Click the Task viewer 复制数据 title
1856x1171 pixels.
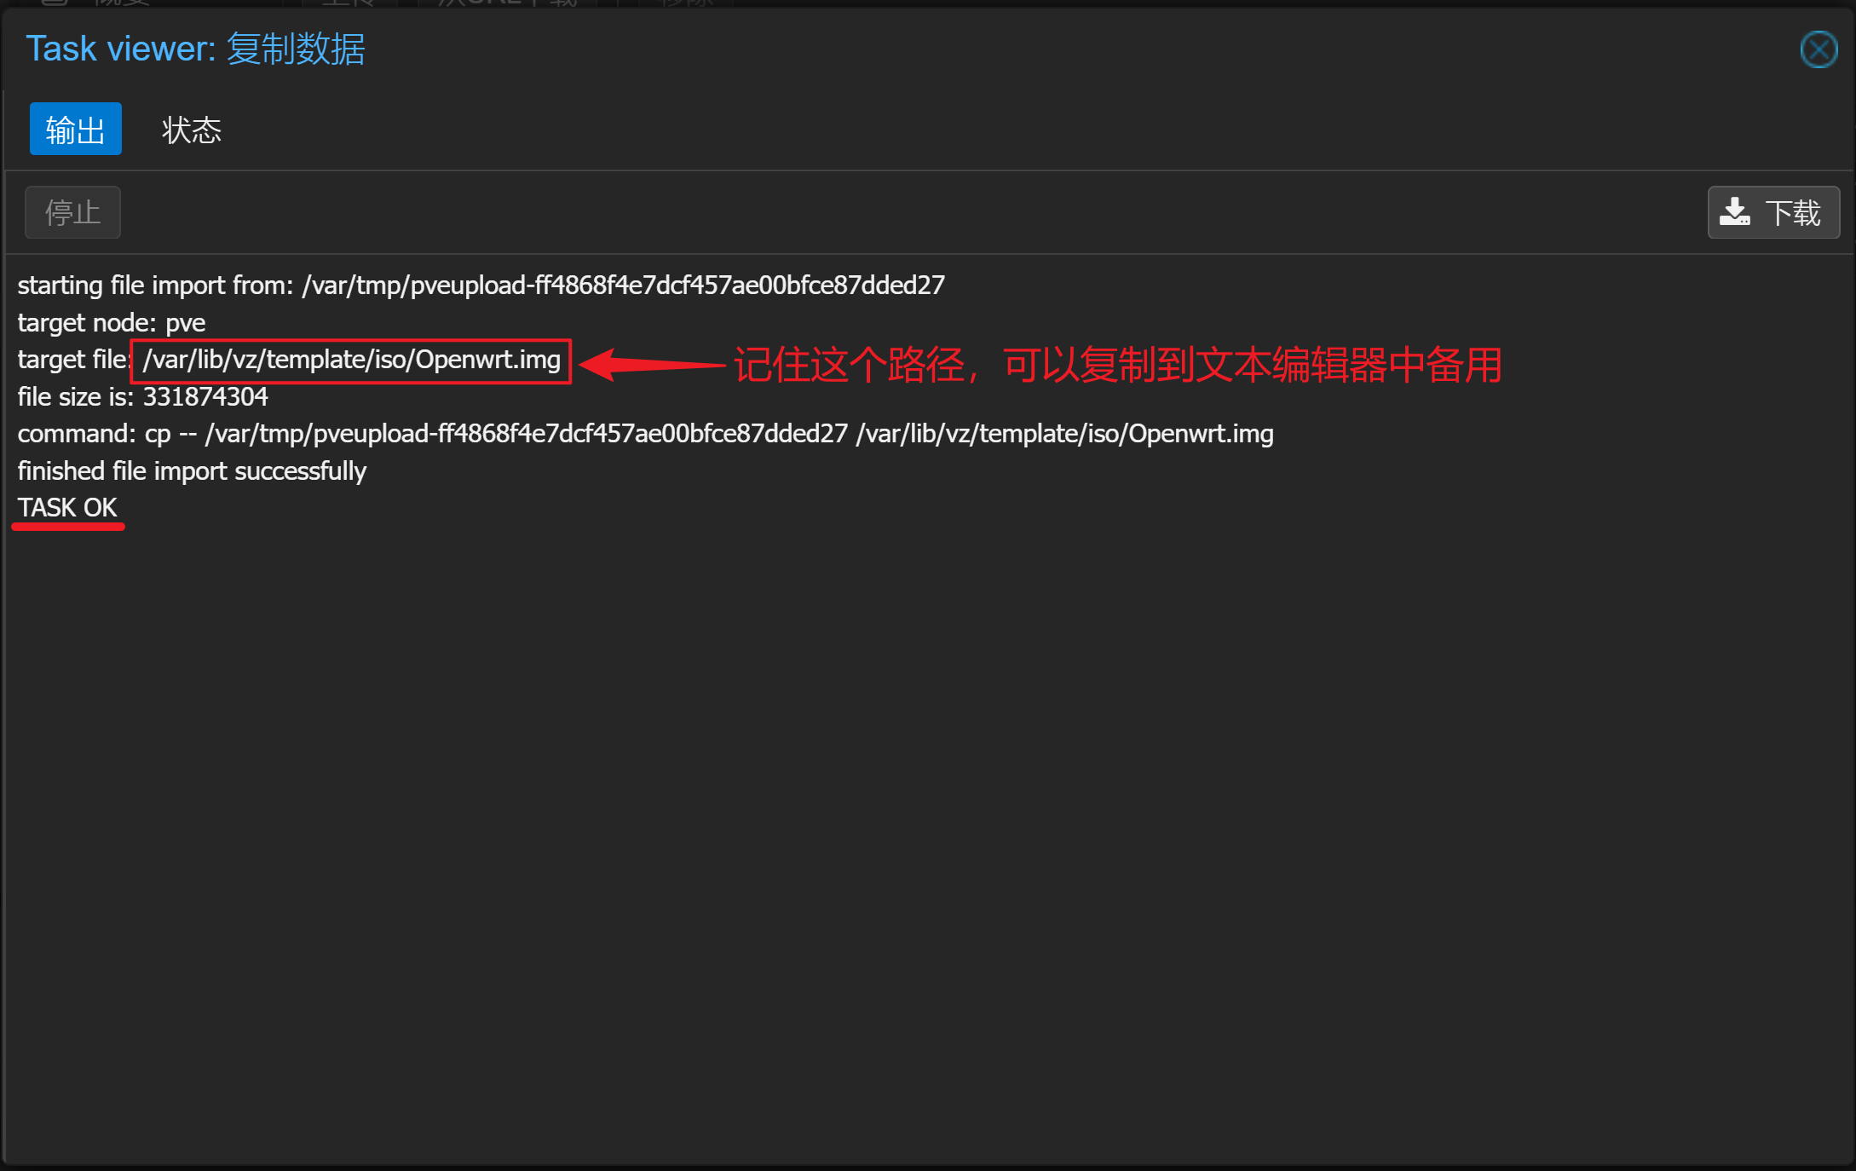point(195,49)
